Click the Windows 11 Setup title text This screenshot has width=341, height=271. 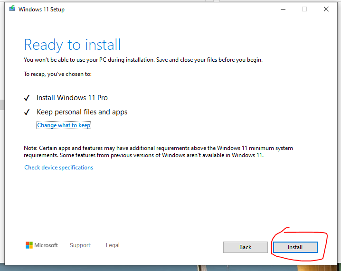41,9
